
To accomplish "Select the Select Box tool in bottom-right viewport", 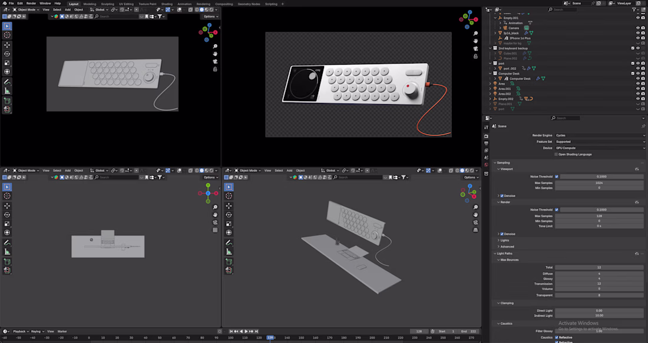I will pos(229,187).
